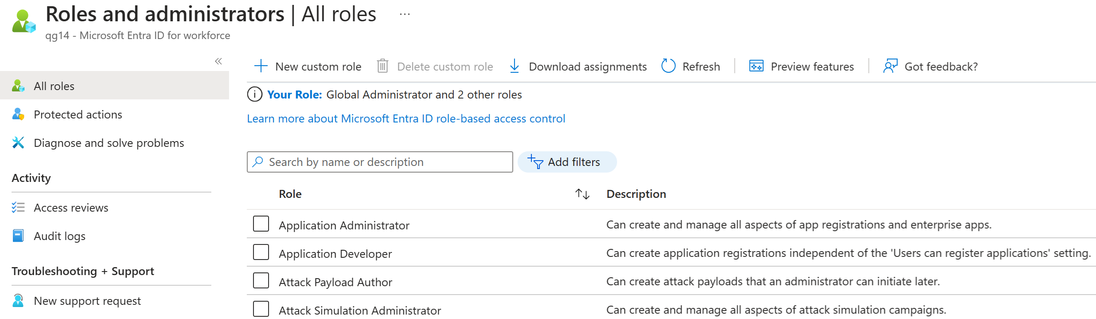Click the Diagnose and solve problems wrench icon

(18, 142)
